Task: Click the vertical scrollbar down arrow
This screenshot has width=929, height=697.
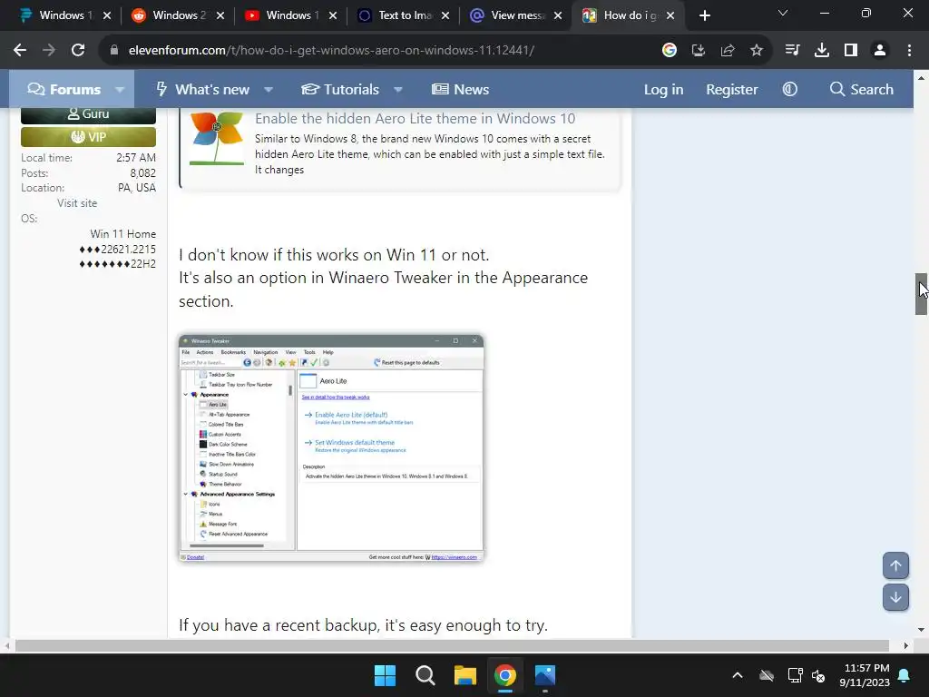Action: click(x=921, y=630)
